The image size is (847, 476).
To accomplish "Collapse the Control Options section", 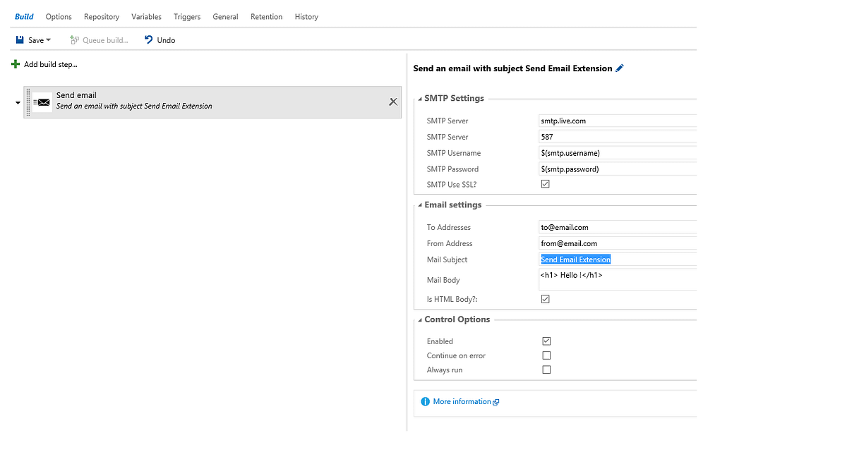I will [x=419, y=319].
